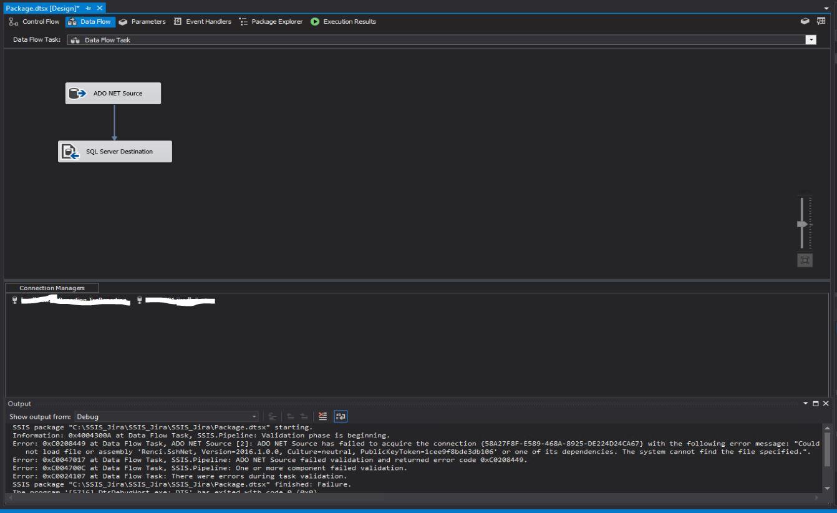Screen dimensions: 837x513
Task: Select the SQL Server Destination component
Action: tap(115, 152)
